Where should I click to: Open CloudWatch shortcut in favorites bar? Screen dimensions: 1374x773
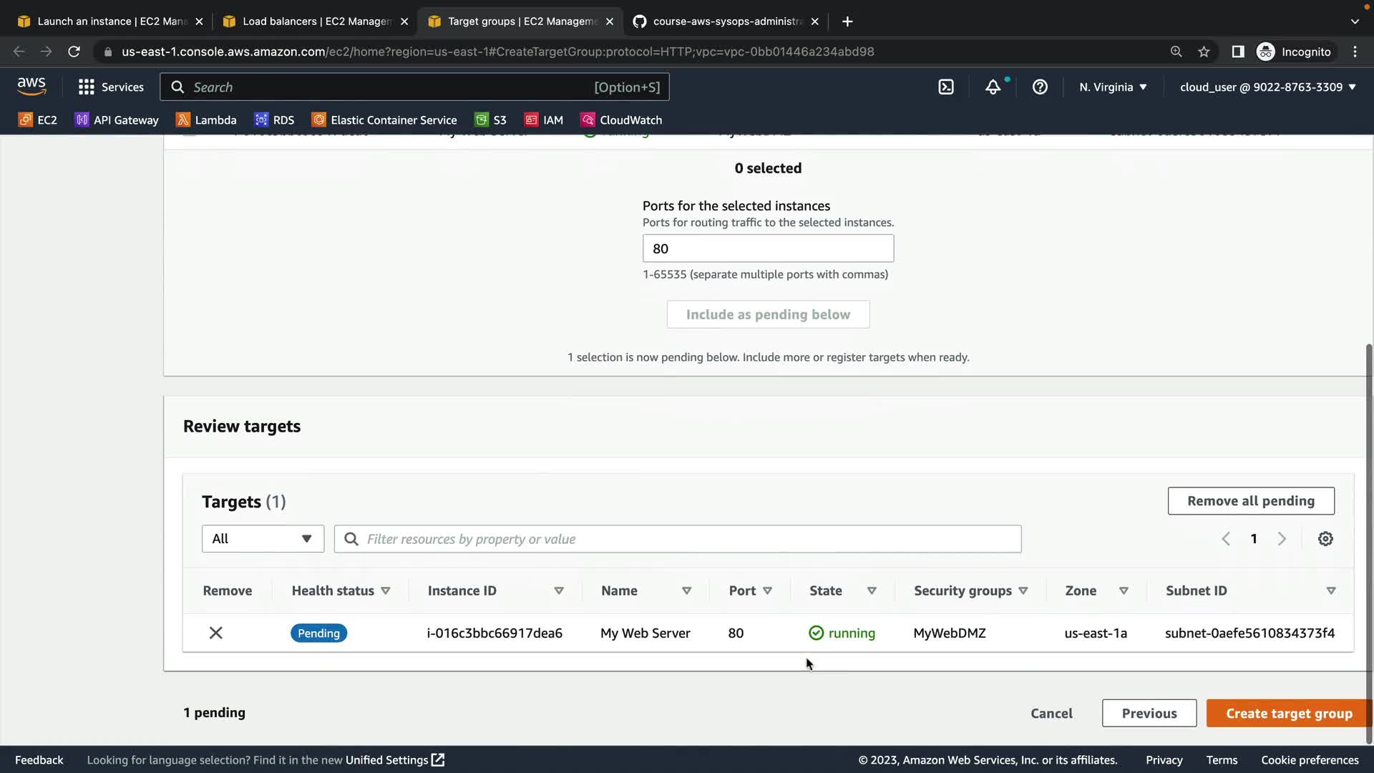[x=621, y=120]
